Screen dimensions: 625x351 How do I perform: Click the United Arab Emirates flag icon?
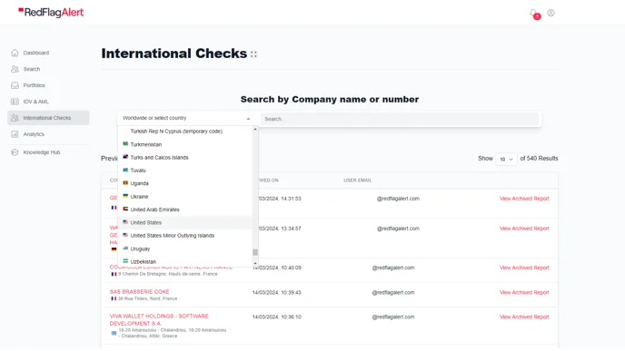point(125,209)
